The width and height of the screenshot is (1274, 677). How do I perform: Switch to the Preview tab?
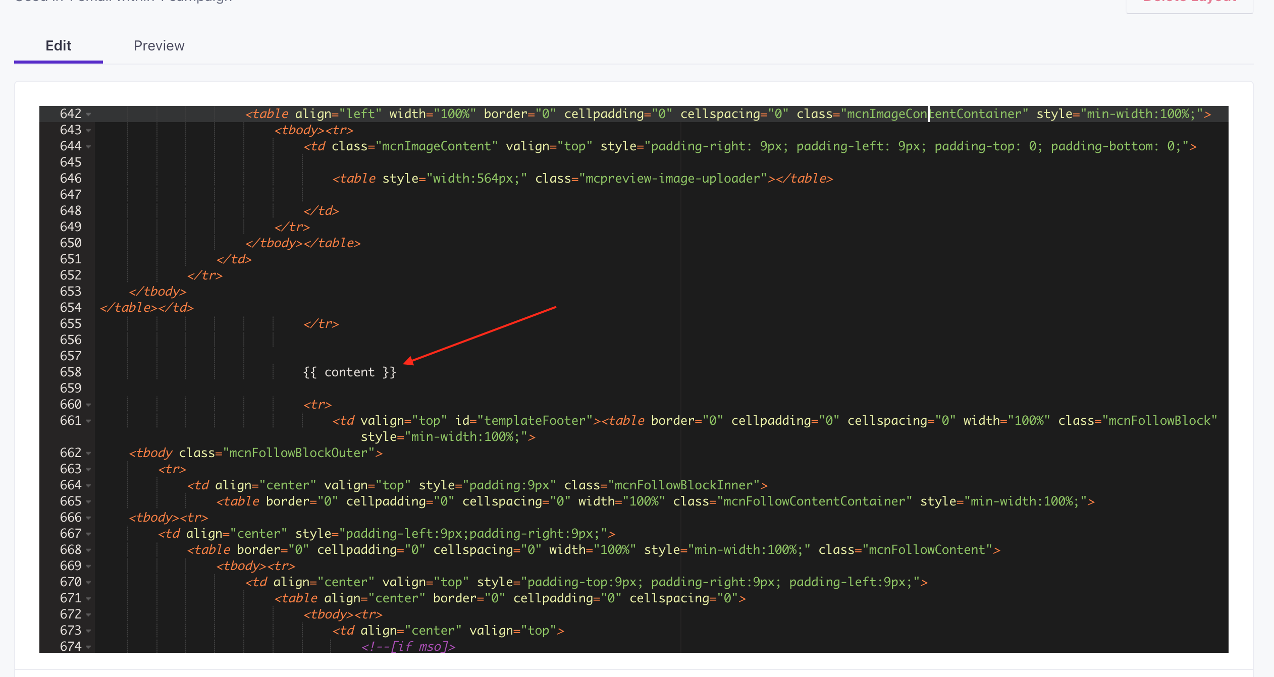coord(159,46)
